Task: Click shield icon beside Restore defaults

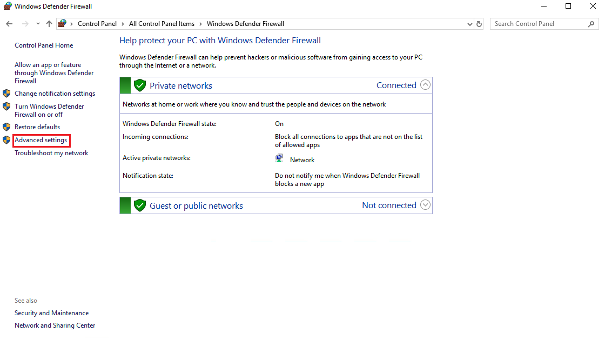Action: pyautogui.click(x=6, y=127)
